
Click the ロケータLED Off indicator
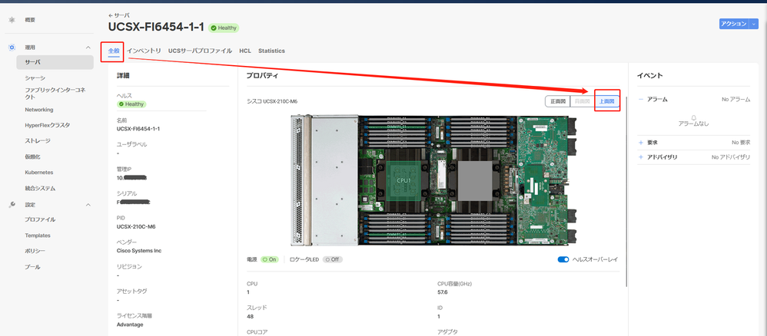pos(333,259)
